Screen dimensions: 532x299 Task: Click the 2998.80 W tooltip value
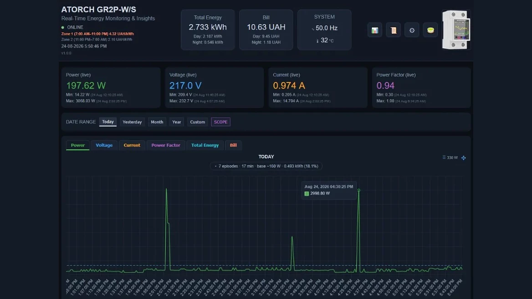tap(320, 193)
